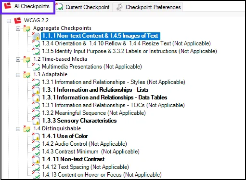The image size is (246, 180).
Task: Select 1.1.1 Non-text Content & 1.4.5 checkpoint
Action: pos(101,36)
